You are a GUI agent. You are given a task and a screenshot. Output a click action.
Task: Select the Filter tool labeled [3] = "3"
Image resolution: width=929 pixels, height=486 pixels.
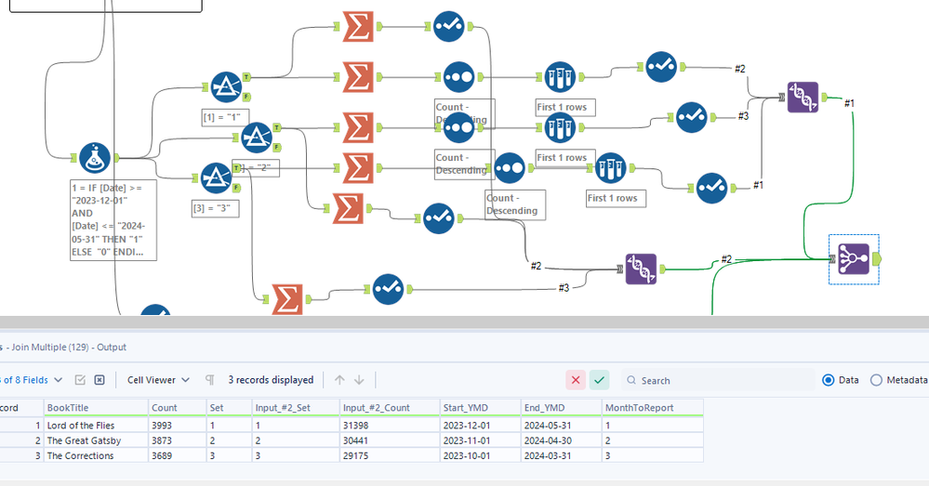[x=216, y=178]
